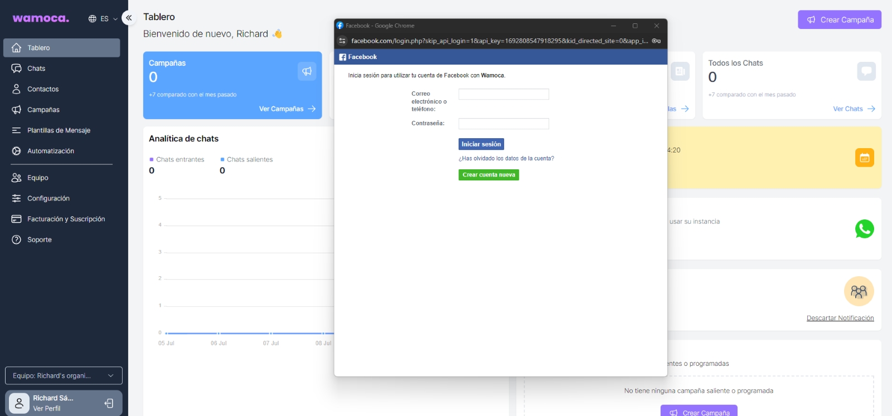Click the team people icon in notification card
The width and height of the screenshot is (892, 416).
859,291
